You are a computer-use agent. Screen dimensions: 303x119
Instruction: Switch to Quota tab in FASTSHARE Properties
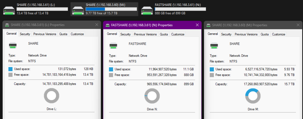coord(164,34)
